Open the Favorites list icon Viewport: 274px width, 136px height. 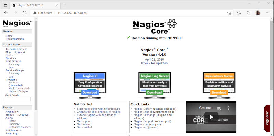point(239,13)
